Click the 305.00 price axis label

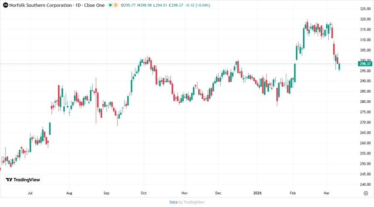pyautogui.click(x=365, y=50)
